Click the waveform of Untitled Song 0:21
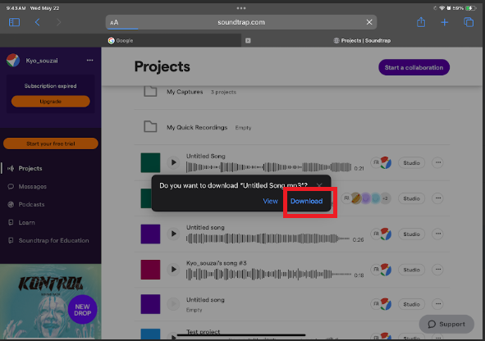Screen dimensions: 485x341 [x=268, y=167]
